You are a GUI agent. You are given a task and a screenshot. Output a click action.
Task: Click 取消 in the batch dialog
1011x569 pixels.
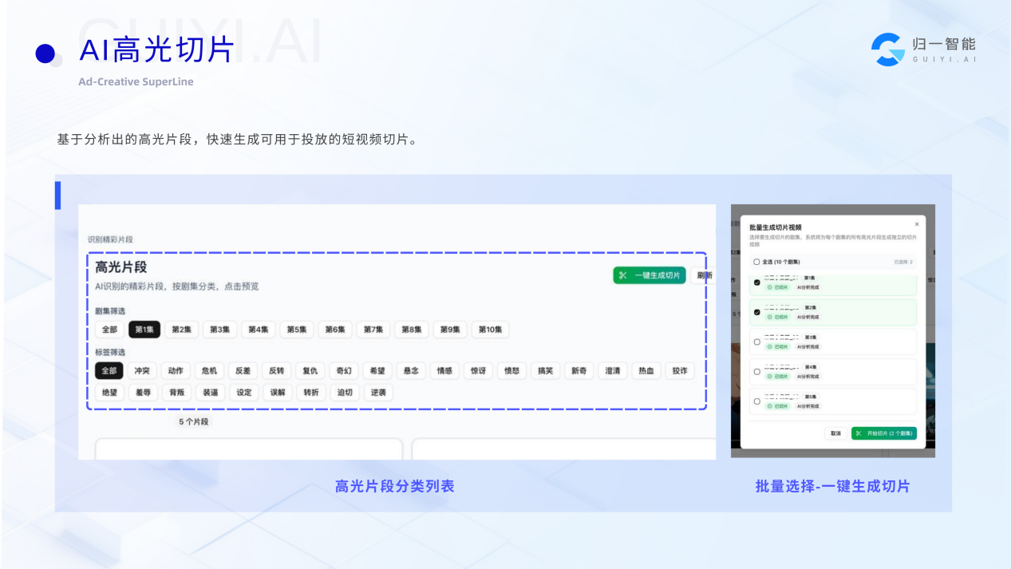coord(835,433)
